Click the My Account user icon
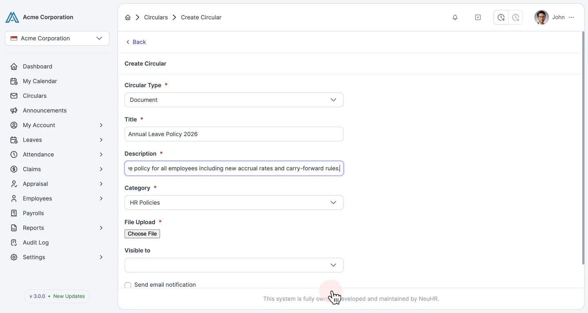 [14, 125]
